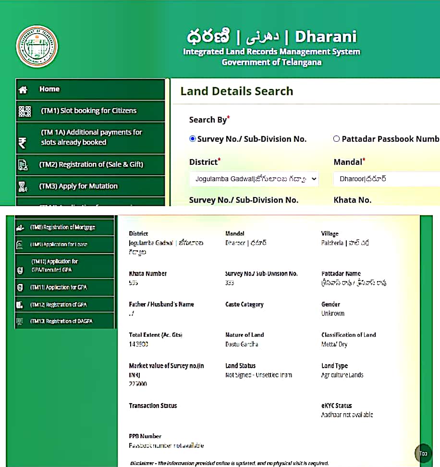
Task: Click the Nature of Land value
Action: point(242,344)
